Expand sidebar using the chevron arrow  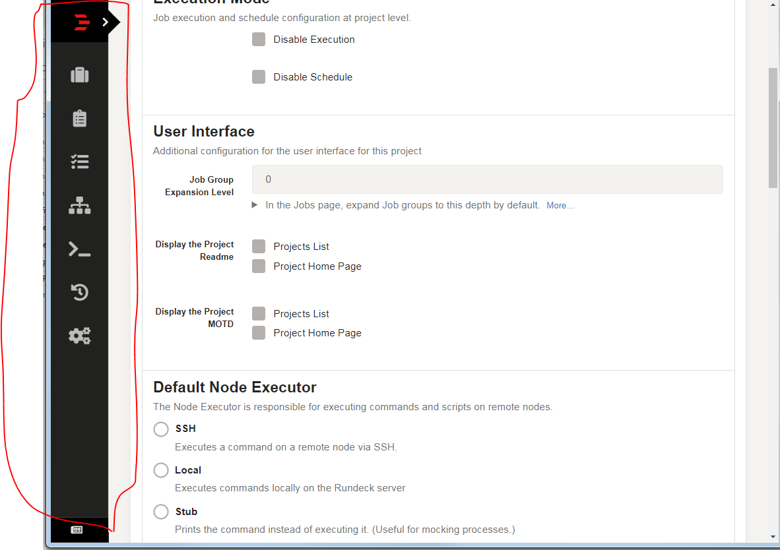[x=105, y=22]
